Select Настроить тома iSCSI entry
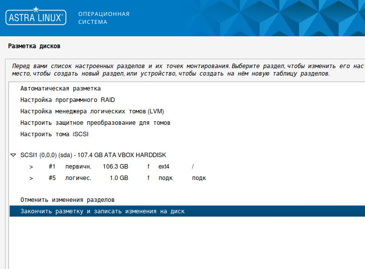This screenshot has width=365, height=269. [54, 134]
